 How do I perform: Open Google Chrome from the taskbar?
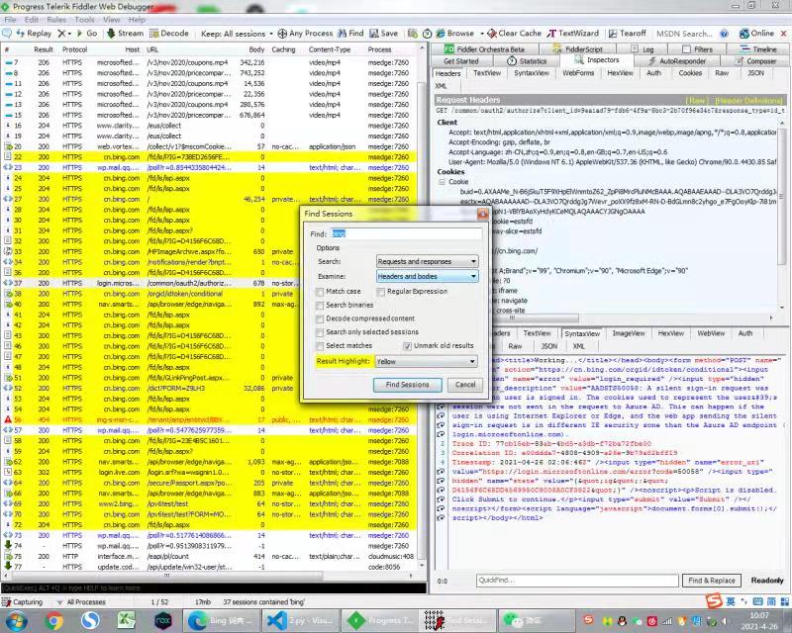point(54,620)
